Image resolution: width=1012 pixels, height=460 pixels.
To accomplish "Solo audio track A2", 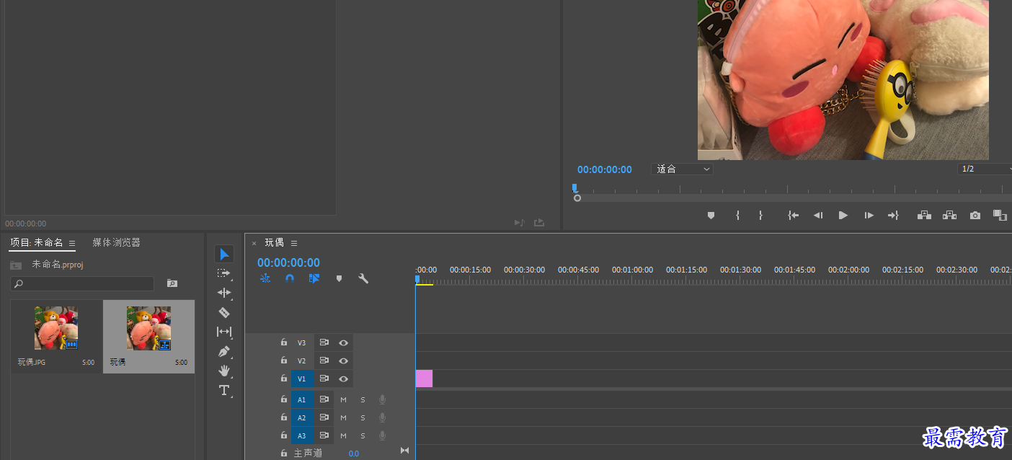I will coord(363,417).
